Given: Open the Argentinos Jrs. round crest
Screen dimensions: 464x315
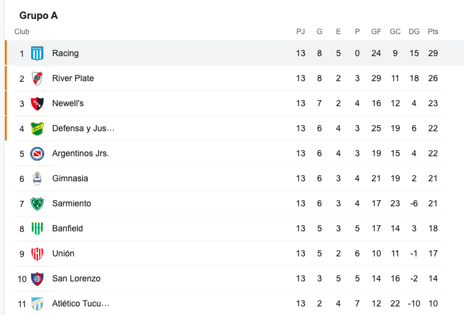Looking at the screenshot, I should 37,153.
